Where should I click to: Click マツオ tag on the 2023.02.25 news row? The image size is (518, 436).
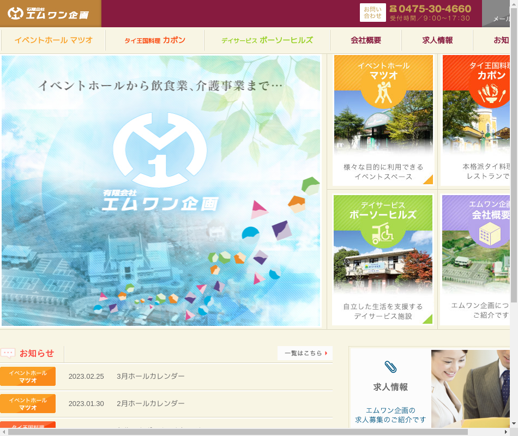[x=28, y=376]
